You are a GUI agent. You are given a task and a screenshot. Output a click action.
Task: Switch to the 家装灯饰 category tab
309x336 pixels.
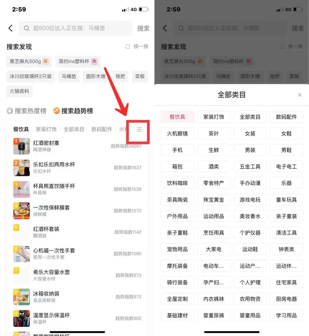tap(46, 129)
